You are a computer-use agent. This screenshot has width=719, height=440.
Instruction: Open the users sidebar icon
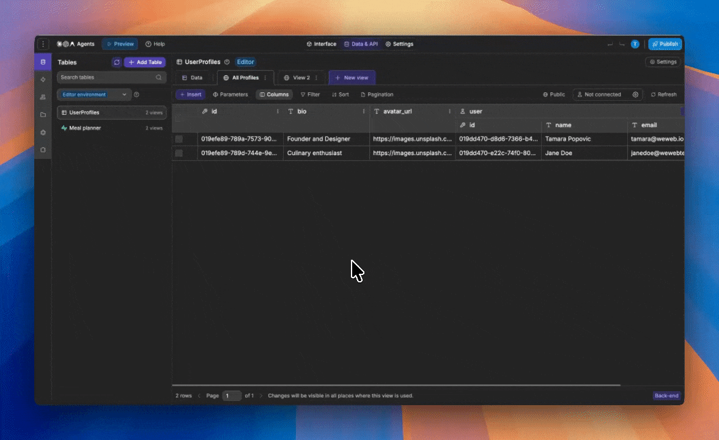tap(43, 97)
